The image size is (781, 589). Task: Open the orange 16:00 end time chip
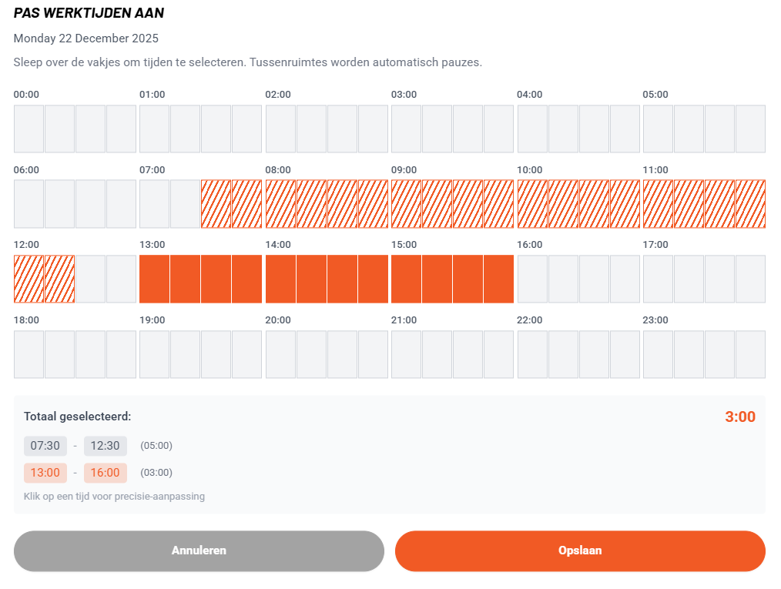[106, 473]
